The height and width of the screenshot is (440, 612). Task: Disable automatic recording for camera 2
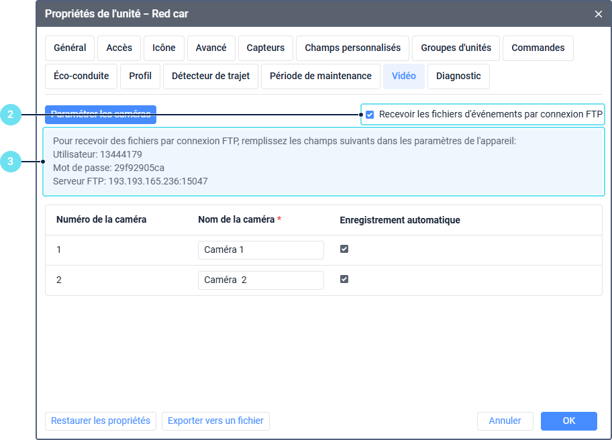344,279
